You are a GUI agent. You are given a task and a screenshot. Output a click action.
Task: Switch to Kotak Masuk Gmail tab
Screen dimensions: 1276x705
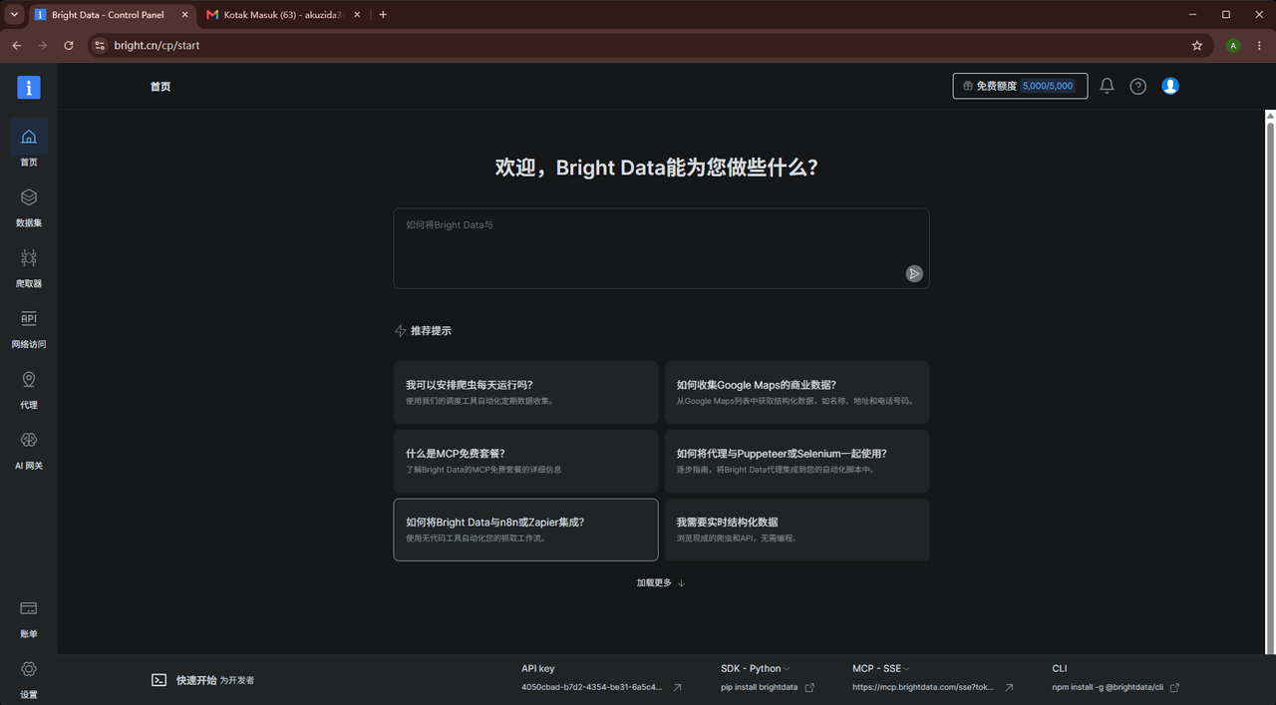pos(284,15)
